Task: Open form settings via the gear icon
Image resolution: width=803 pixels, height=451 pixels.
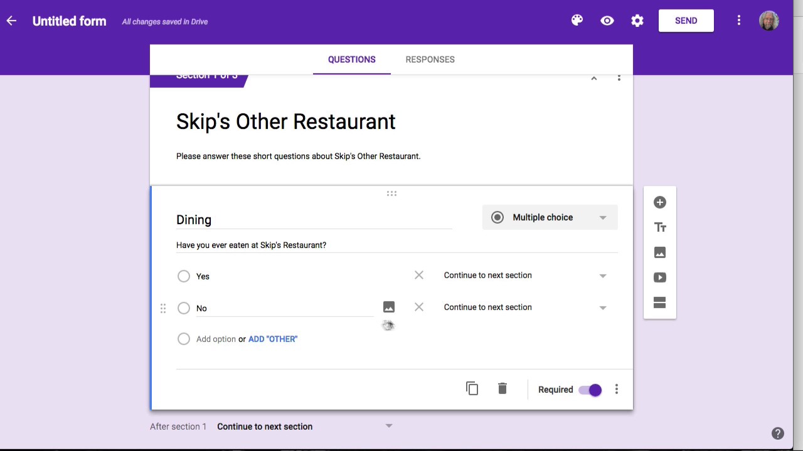Action: 637,21
